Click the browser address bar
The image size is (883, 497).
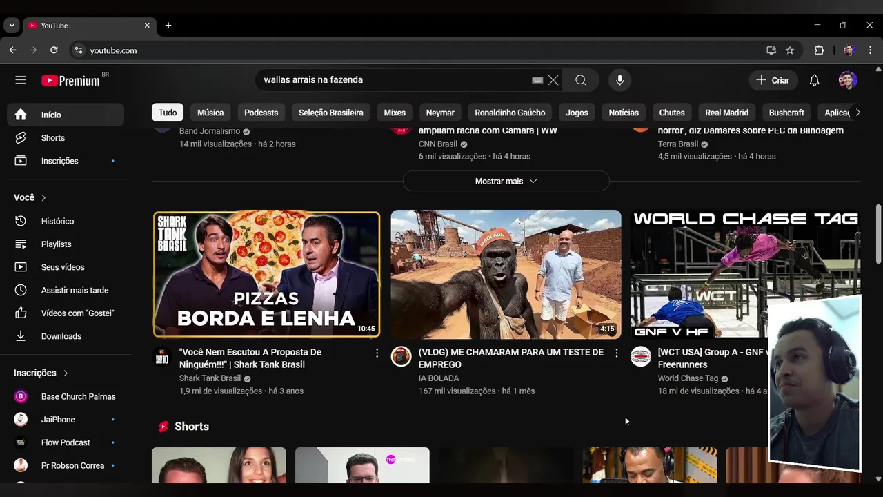[414, 50]
